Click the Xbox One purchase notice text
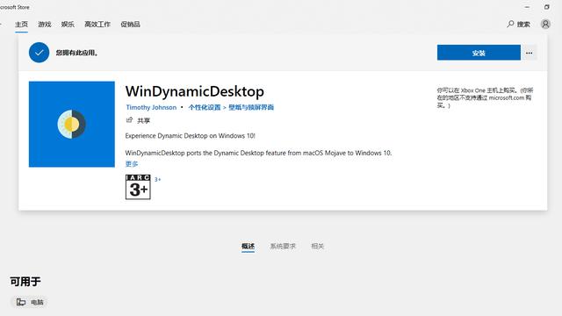The image size is (562, 316). [485, 97]
